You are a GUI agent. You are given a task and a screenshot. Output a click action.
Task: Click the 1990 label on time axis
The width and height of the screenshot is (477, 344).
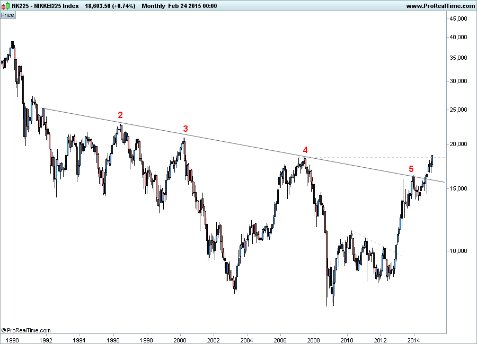pyautogui.click(x=13, y=340)
